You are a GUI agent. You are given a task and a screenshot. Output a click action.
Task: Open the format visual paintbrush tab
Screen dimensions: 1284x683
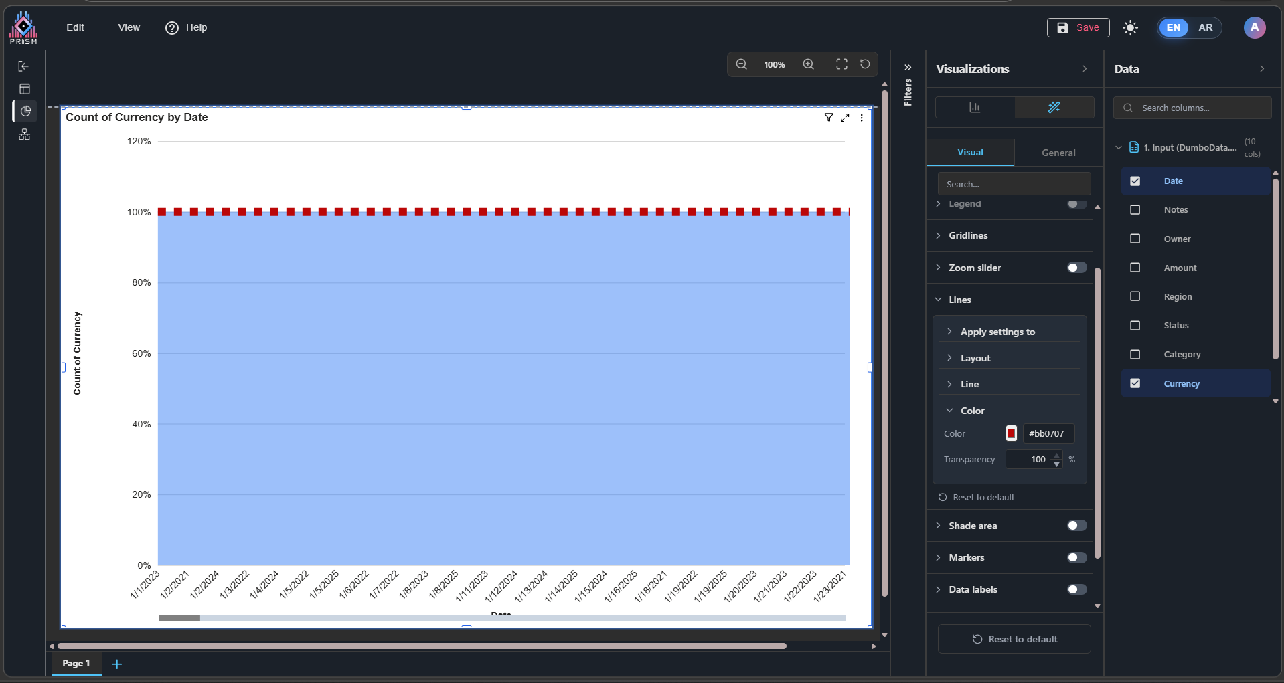[1054, 107]
